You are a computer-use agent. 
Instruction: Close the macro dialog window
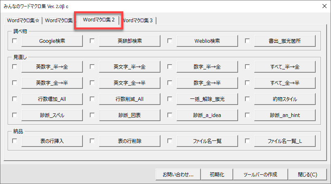[x=308, y=175]
